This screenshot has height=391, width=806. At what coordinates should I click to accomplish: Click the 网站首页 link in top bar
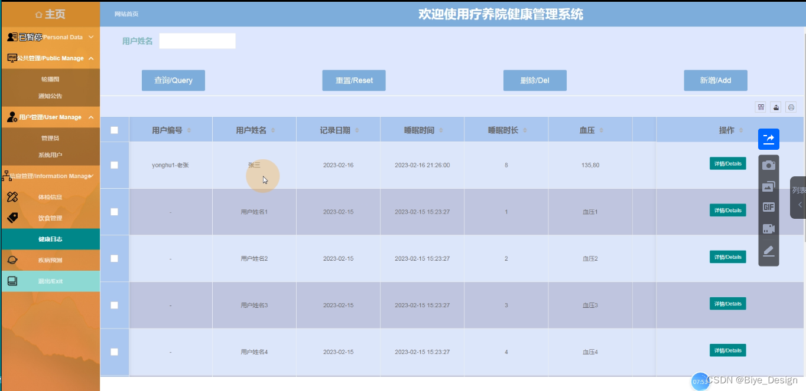click(x=126, y=14)
